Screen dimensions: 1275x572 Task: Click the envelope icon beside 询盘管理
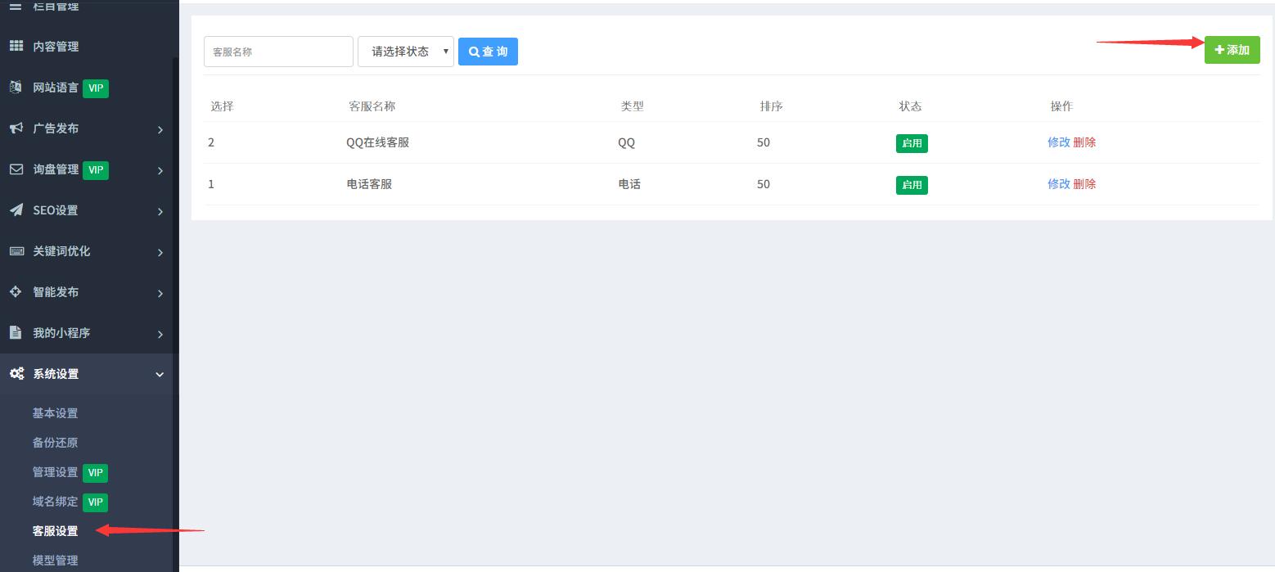(x=16, y=169)
